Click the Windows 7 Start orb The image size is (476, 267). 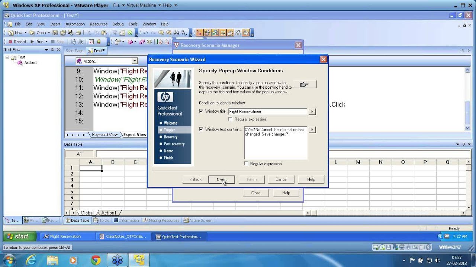[x=9, y=260]
